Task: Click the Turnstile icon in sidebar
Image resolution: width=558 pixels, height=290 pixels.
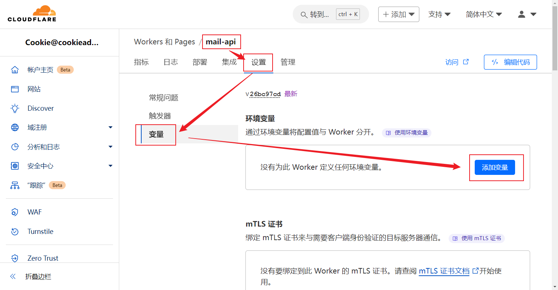Action: pyautogui.click(x=15, y=231)
